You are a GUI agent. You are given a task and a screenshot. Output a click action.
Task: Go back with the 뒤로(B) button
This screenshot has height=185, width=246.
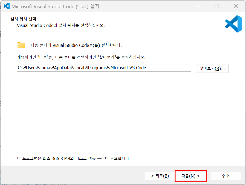160,176
